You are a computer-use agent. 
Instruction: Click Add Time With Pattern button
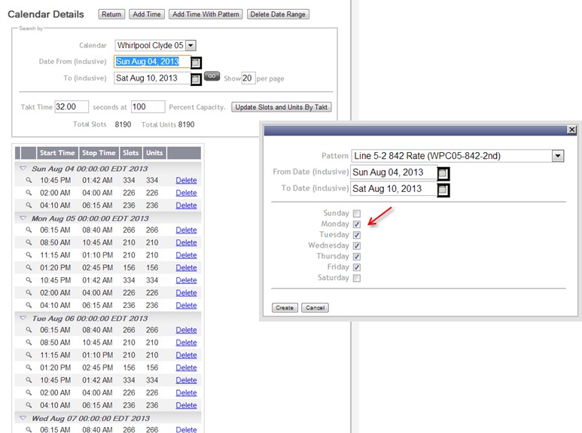pyautogui.click(x=206, y=14)
